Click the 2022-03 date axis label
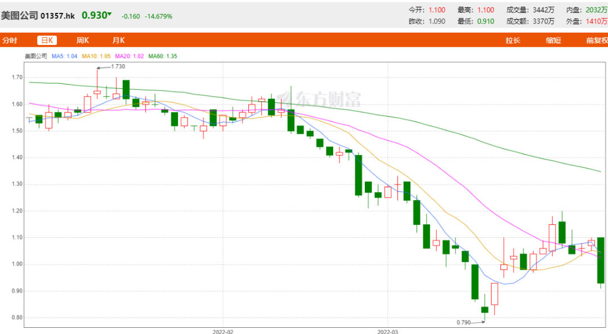 point(388,332)
